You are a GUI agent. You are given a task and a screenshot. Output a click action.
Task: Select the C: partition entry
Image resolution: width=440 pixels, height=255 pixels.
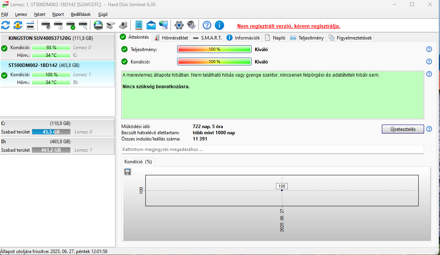pos(57,128)
